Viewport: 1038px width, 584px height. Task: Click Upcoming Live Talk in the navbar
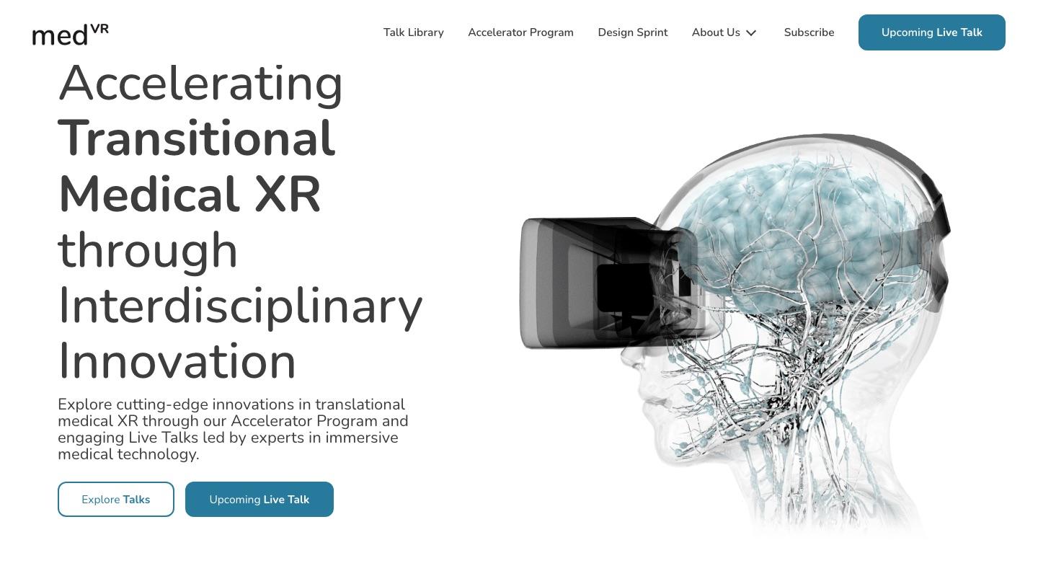932,32
